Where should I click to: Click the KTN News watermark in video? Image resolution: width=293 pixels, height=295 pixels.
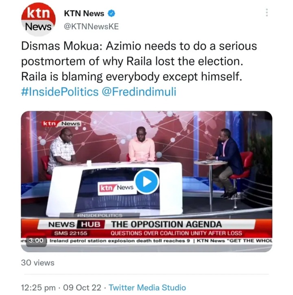tap(61, 124)
